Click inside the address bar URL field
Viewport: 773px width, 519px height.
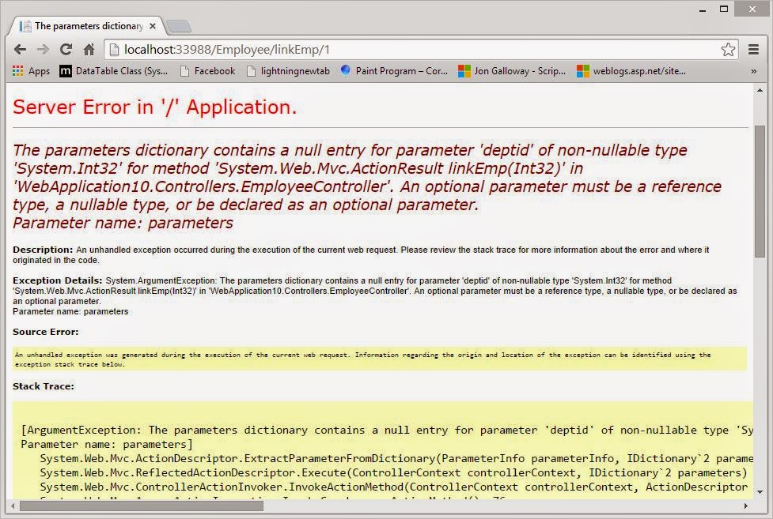click(x=316, y=49)
